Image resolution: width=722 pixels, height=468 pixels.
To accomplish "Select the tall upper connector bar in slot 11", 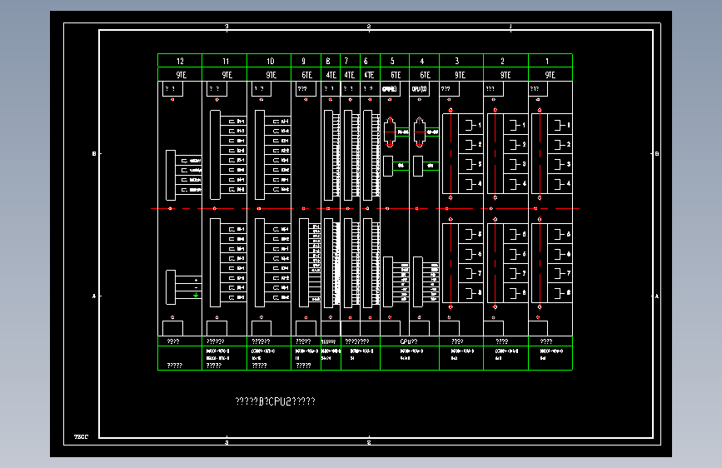I will (x=215, y=155).
